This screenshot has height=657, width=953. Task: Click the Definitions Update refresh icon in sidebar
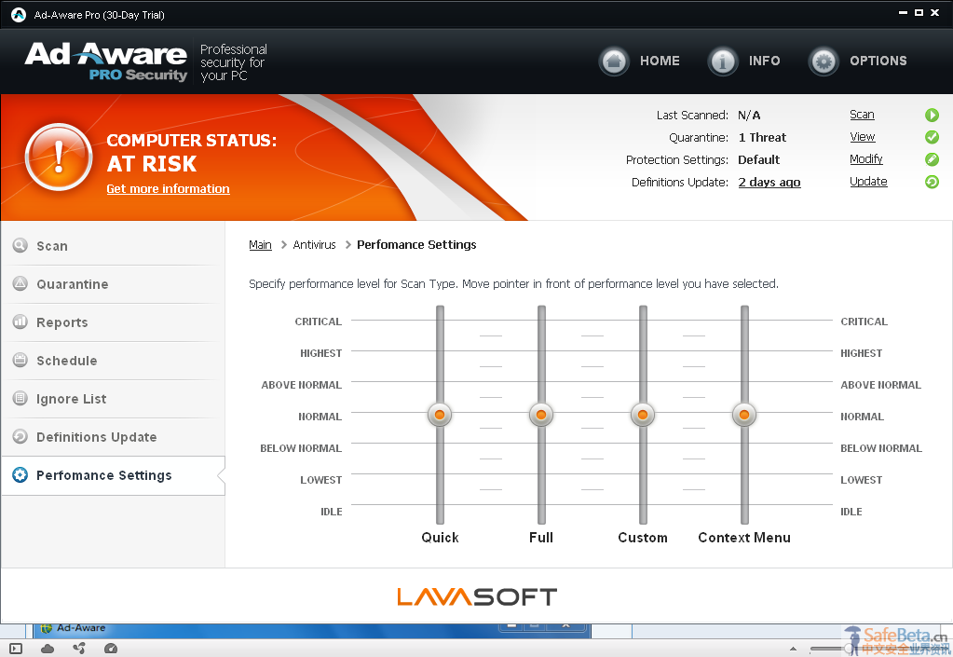click(20, 436)
